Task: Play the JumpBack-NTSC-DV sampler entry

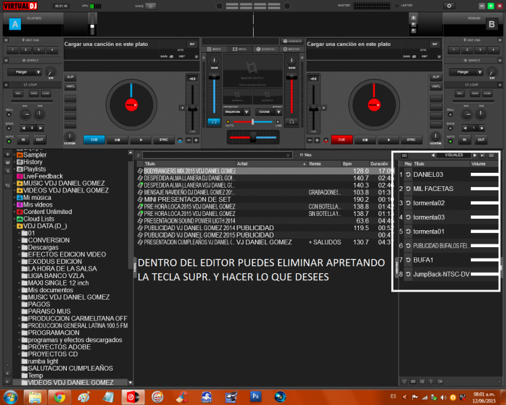Action: click(408, 274)
